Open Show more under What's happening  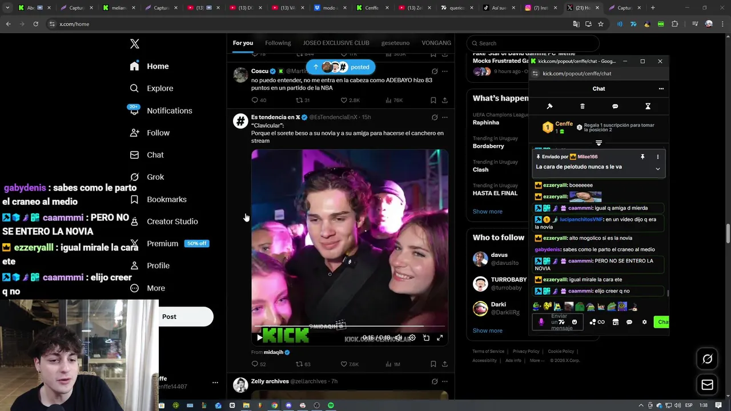tap(487, 212)
